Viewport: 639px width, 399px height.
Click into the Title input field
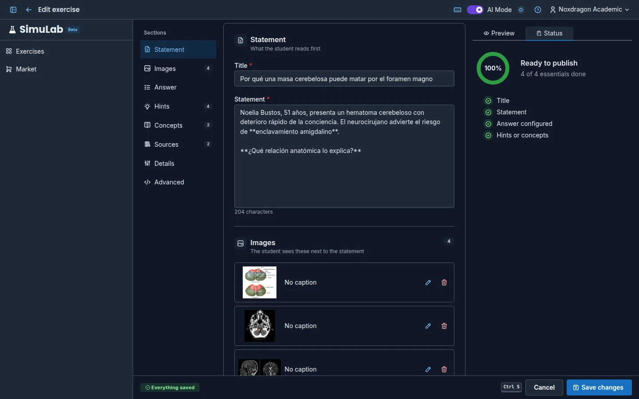pyautogui.click(x=344, y=79)
